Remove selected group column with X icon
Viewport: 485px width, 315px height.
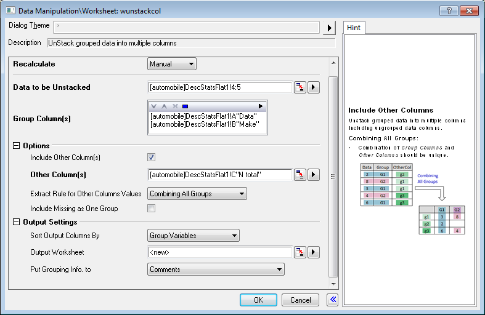pyautogui.click(x=175, y=106)
